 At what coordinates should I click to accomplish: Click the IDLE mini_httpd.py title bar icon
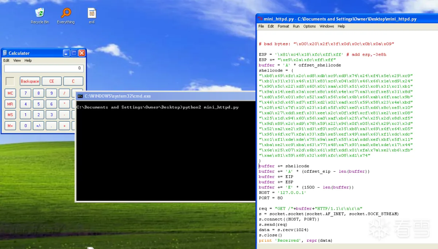(x=260, y=19)
